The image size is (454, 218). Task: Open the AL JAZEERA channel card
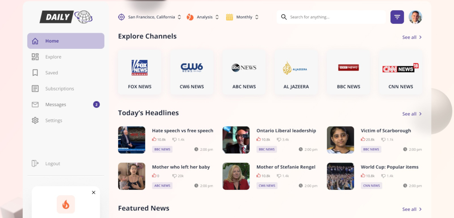[296, 72]
